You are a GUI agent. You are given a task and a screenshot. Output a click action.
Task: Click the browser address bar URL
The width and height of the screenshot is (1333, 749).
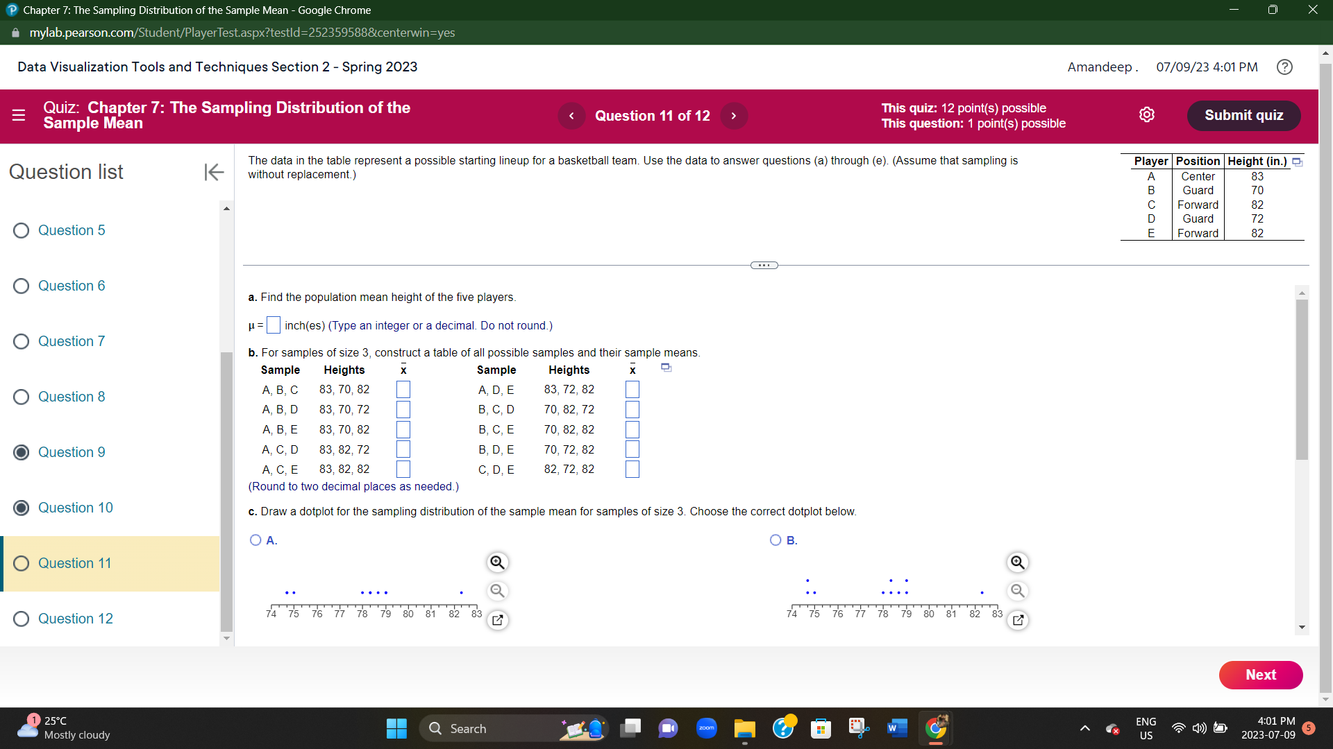pos(242,33)
